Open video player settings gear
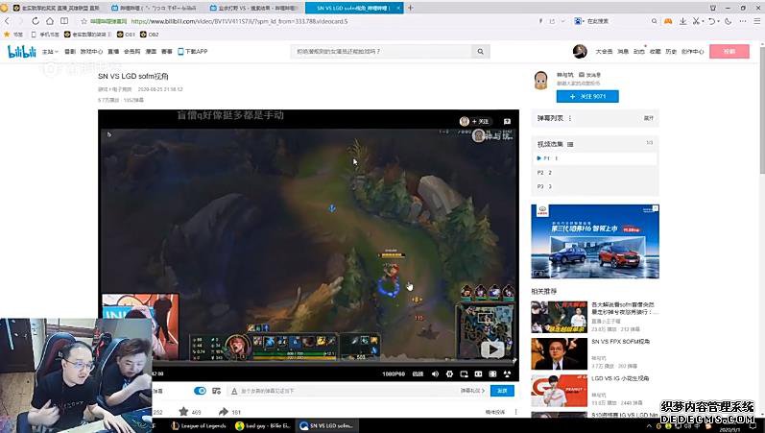765x433 pixels. [449, 373]
